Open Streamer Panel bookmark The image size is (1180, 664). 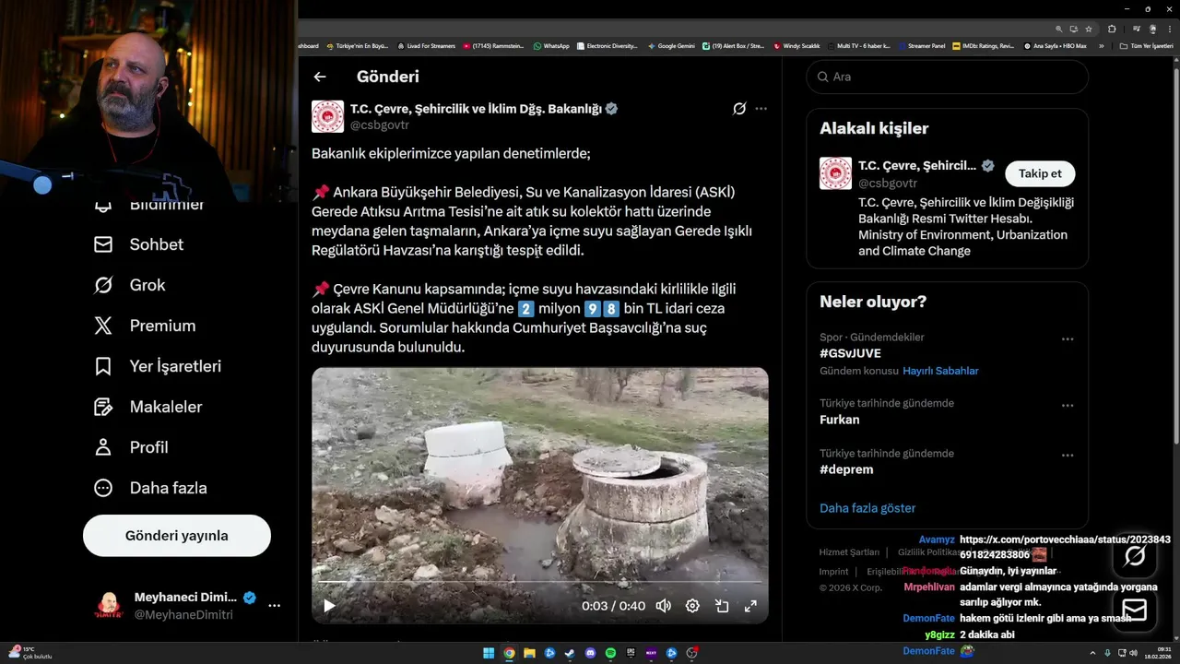click(x=921, y=46)
